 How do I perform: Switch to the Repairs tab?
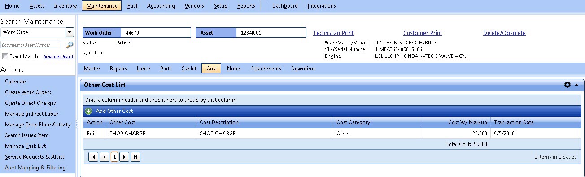(118, 69)
